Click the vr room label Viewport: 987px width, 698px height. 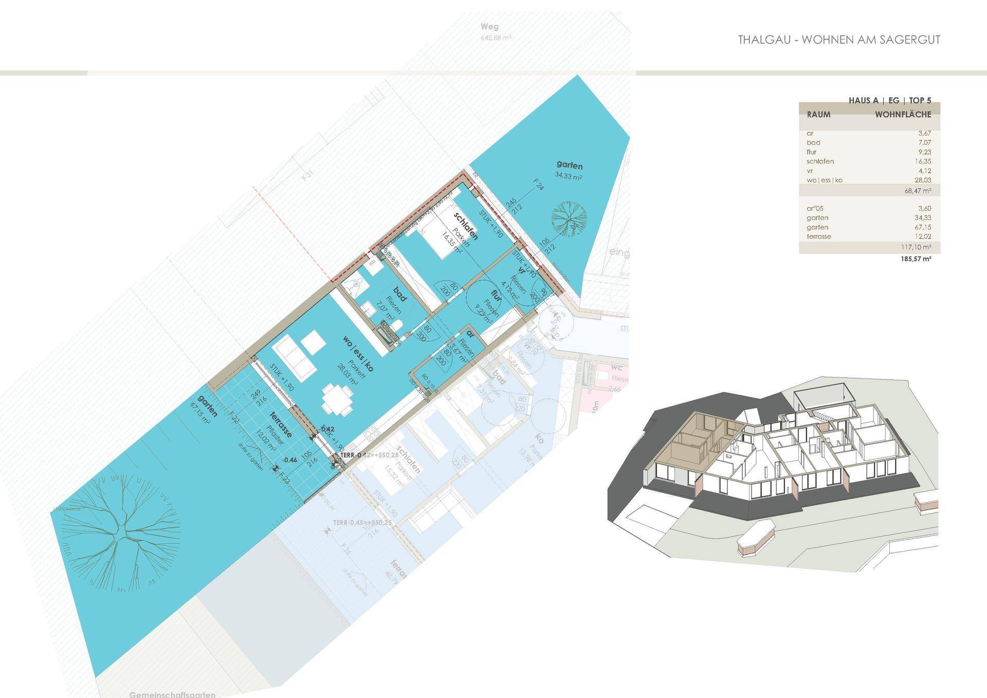click(x=522, y=270)
